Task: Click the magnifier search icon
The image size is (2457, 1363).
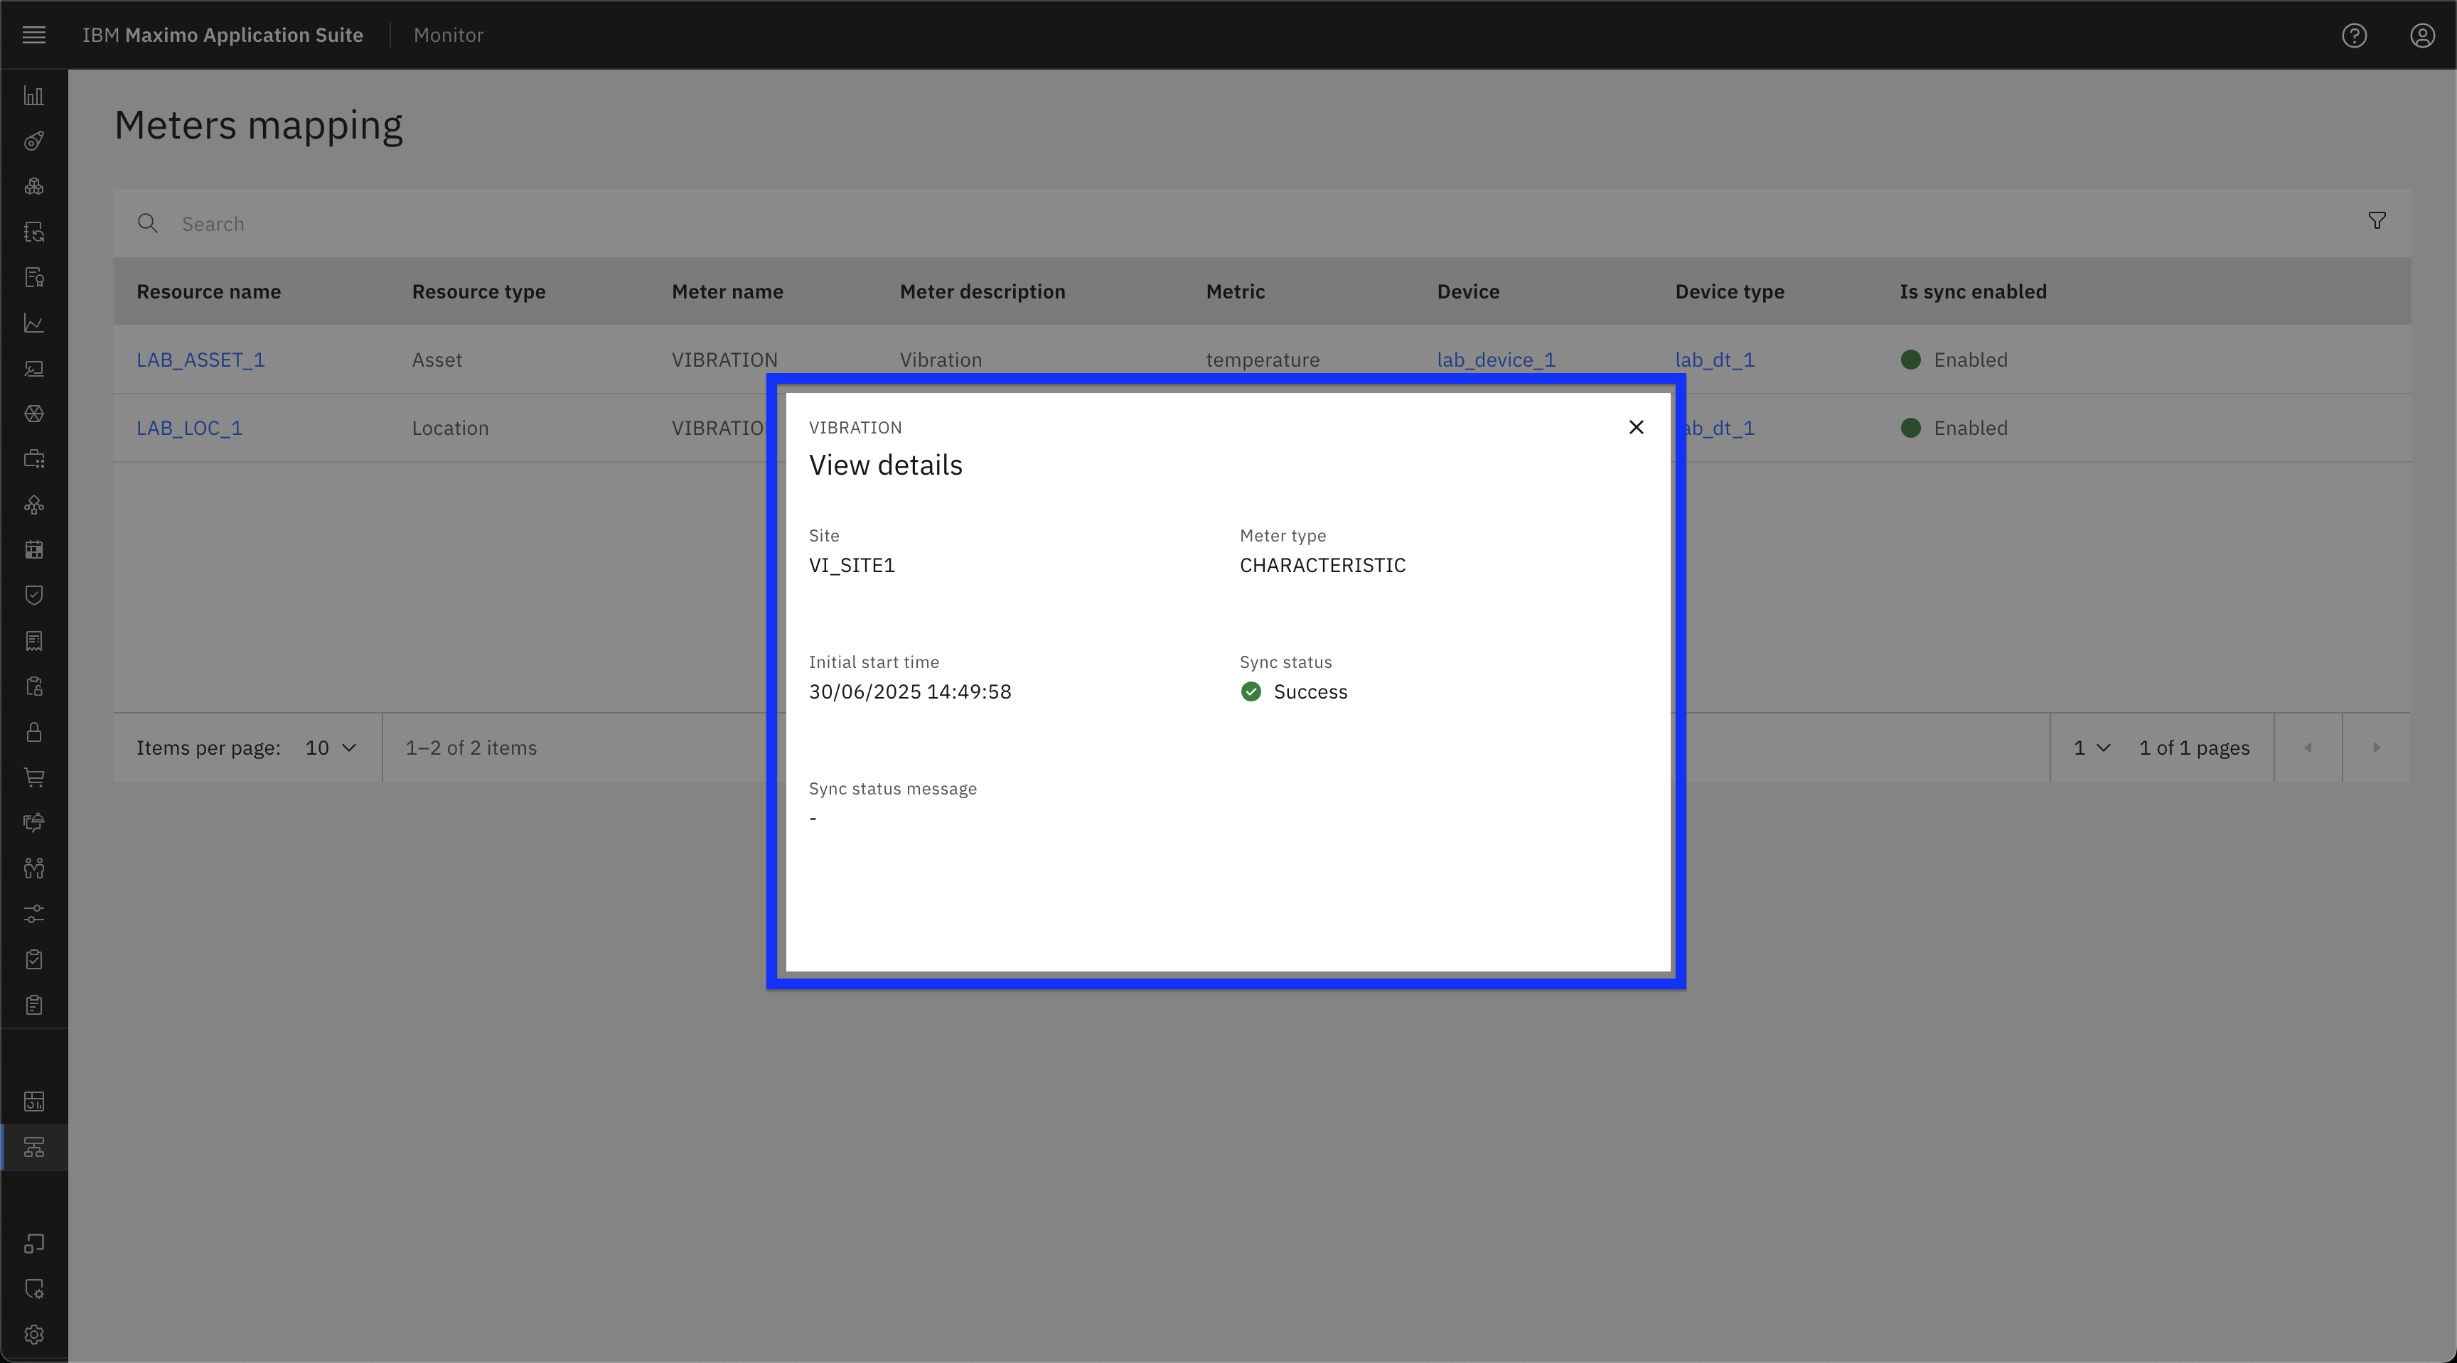Action: pos(147,223)
